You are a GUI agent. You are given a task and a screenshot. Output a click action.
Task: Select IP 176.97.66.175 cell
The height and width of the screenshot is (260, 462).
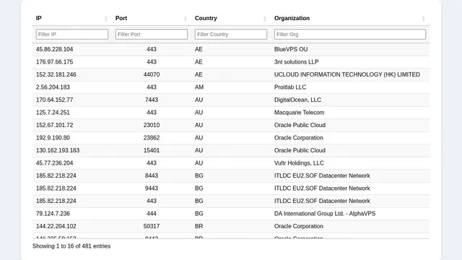point(55,62)
